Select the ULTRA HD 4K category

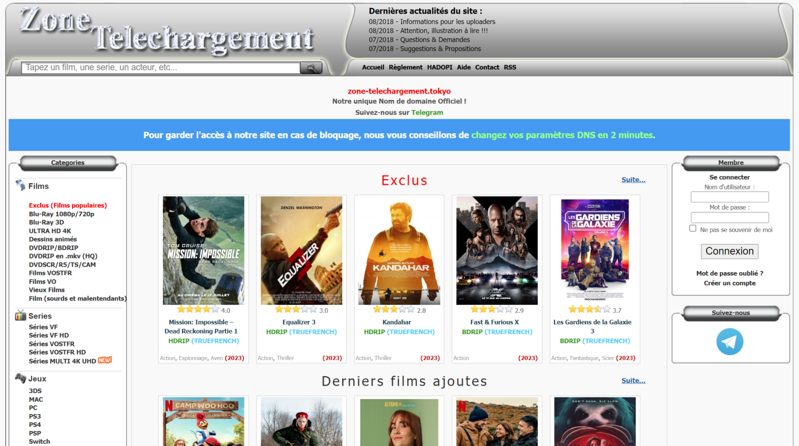pos(50,231)
